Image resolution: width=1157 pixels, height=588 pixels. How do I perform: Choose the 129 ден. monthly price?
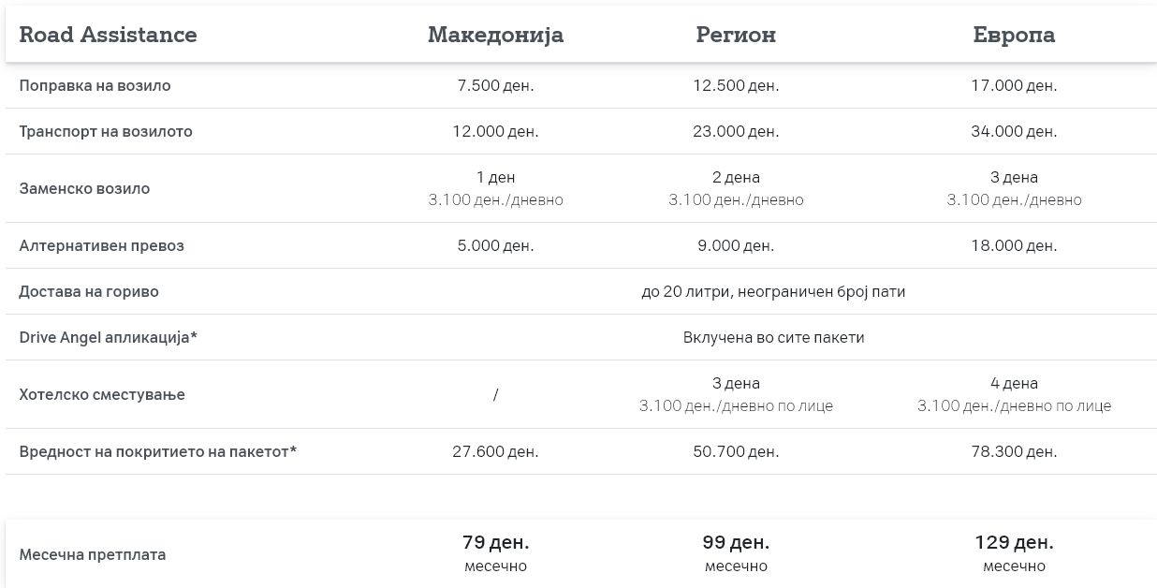coord(1014,542)
